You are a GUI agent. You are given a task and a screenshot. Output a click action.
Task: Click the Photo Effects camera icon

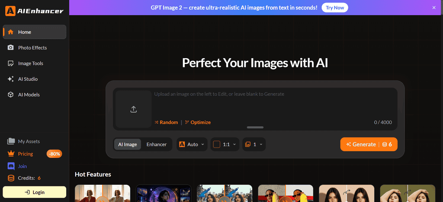tap(11, 47)
